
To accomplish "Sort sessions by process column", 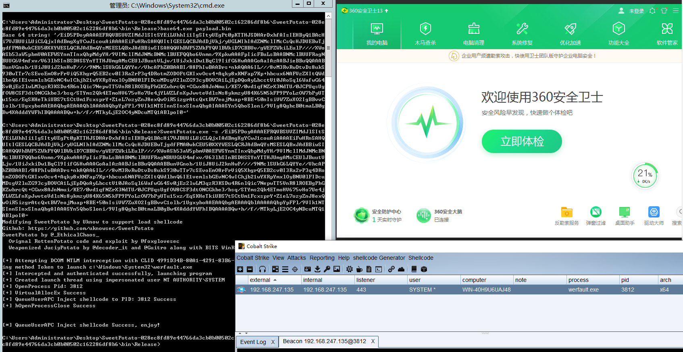I will point(593,280).
